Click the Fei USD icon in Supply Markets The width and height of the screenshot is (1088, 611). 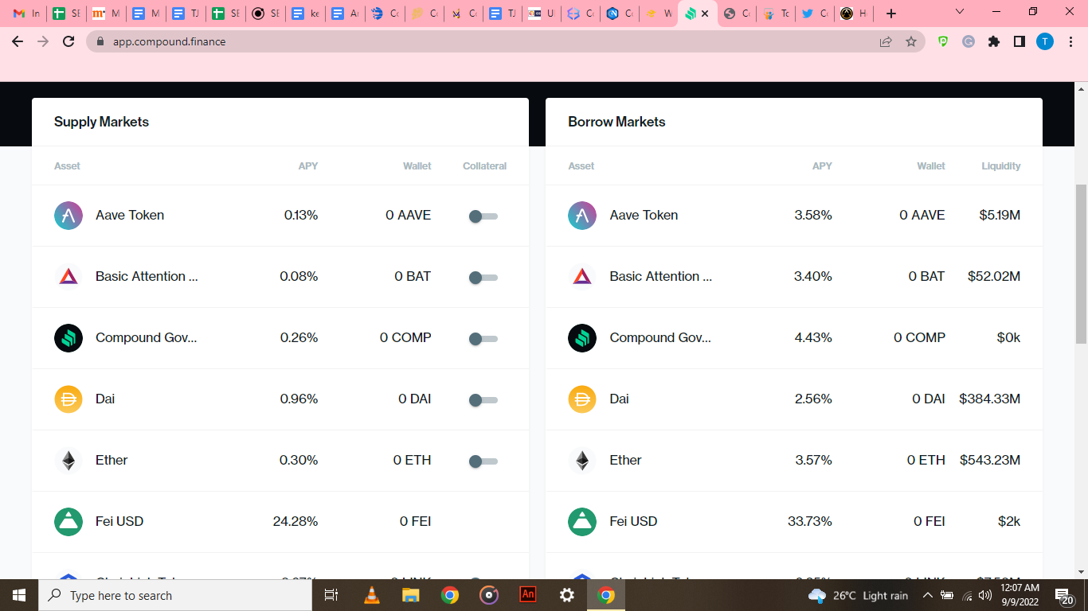pos(68,522)
